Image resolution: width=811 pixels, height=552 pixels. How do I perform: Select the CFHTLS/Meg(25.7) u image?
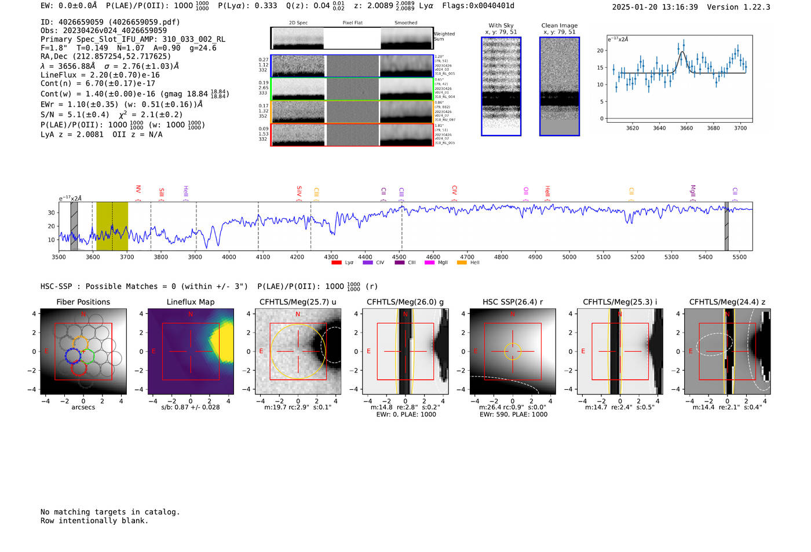(x=298, y=352)
